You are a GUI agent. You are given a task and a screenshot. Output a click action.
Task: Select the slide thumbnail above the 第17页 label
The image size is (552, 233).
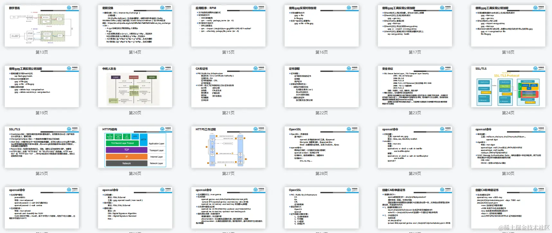[415, 26]
